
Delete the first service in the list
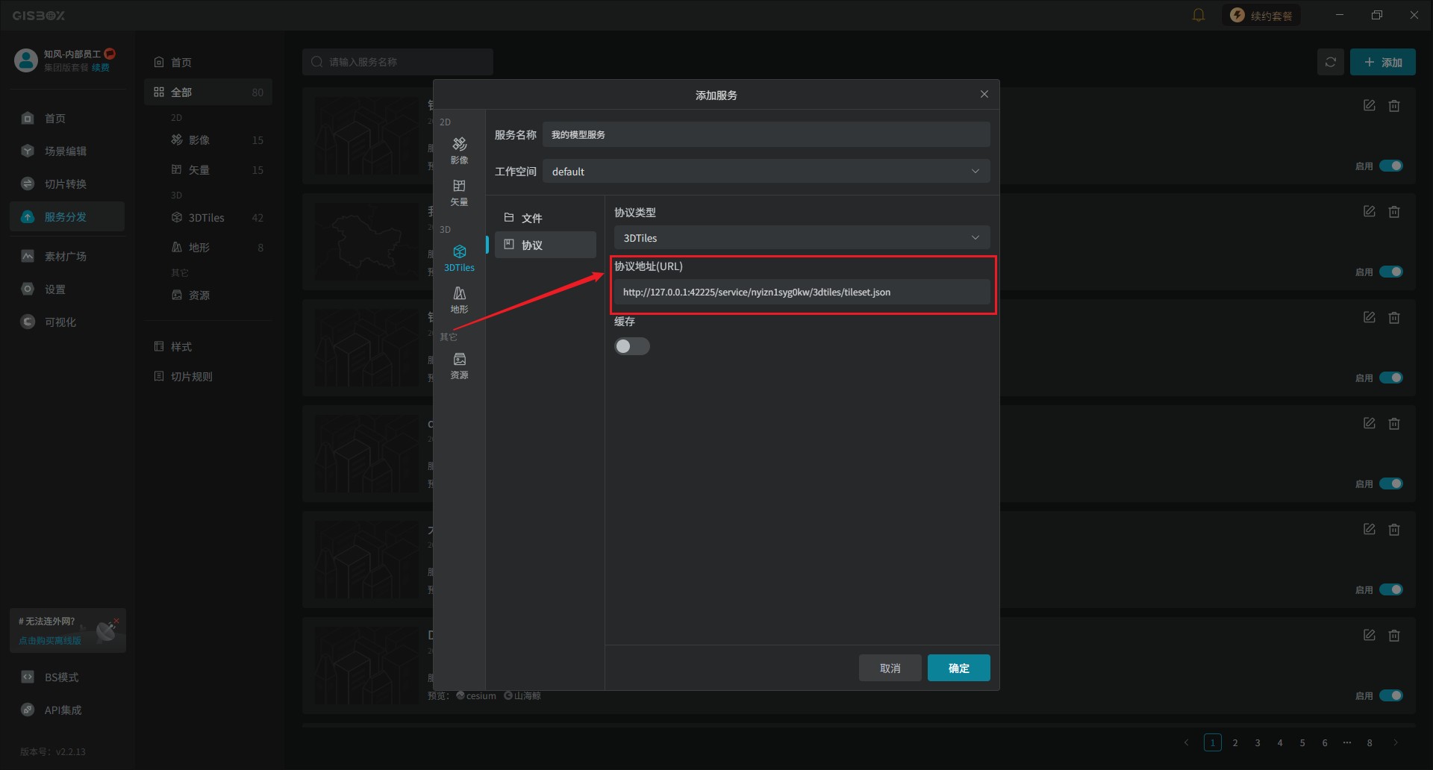1394,105
